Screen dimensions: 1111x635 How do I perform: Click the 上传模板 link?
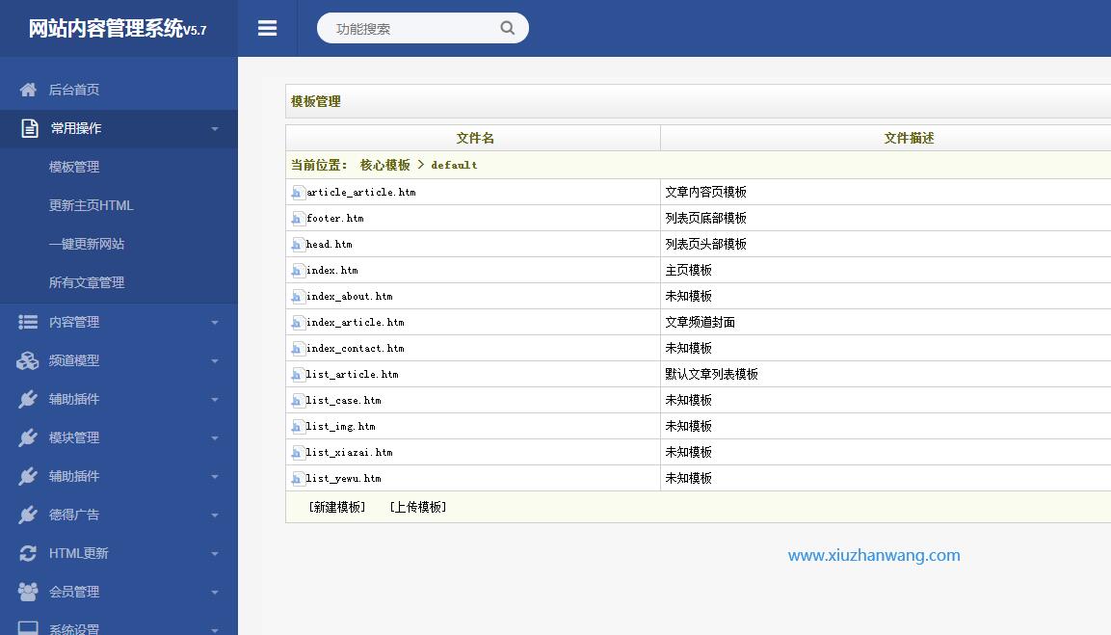[418, 507]
